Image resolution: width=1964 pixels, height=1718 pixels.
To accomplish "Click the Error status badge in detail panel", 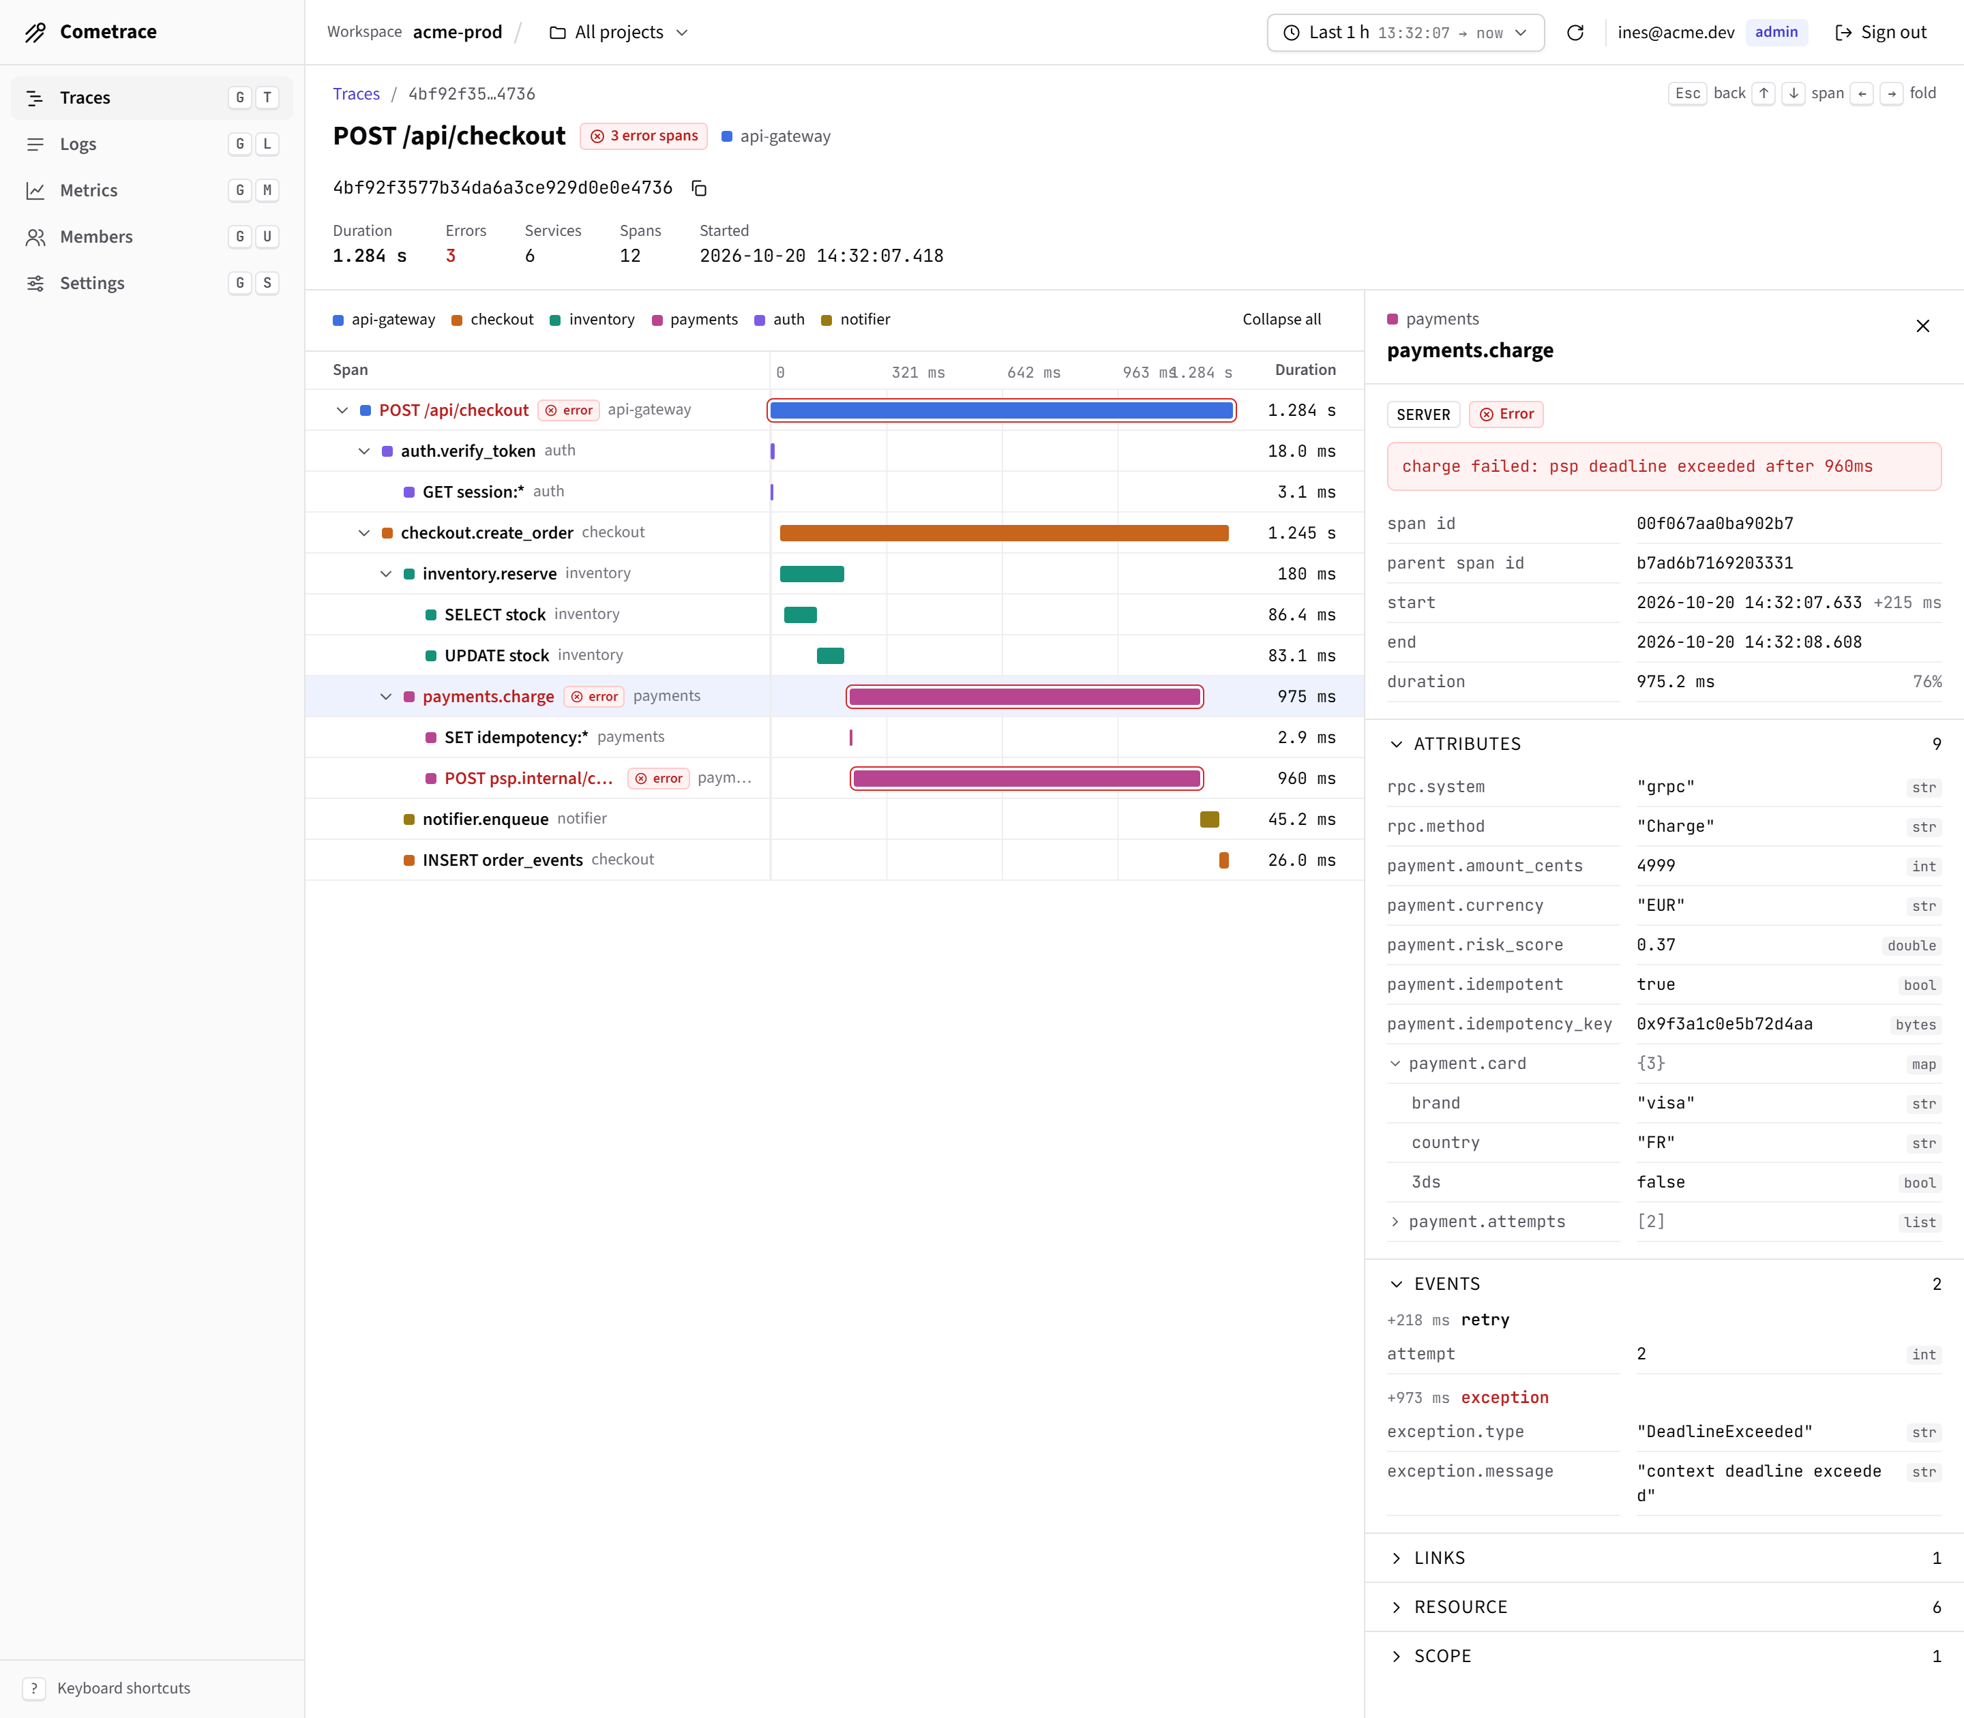I will point(1506,415).
